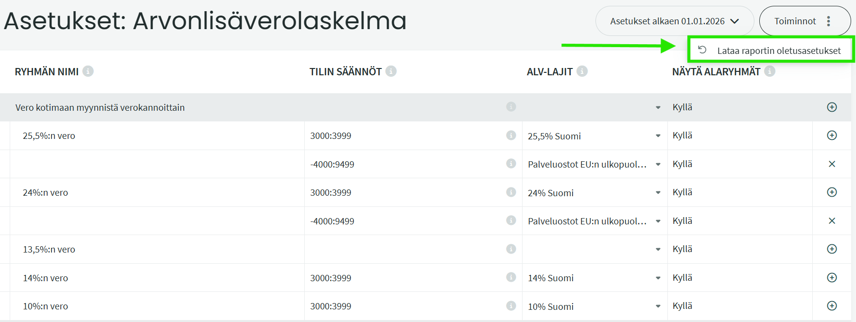Select Lataa raportin oletusasetukset menu item
Viewport: 856px width, 322px height.
click(778, 51)
